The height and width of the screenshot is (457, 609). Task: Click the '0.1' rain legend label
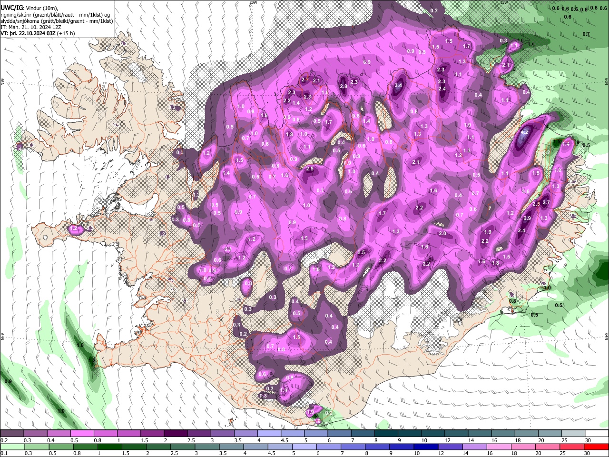tap(4, 453)
